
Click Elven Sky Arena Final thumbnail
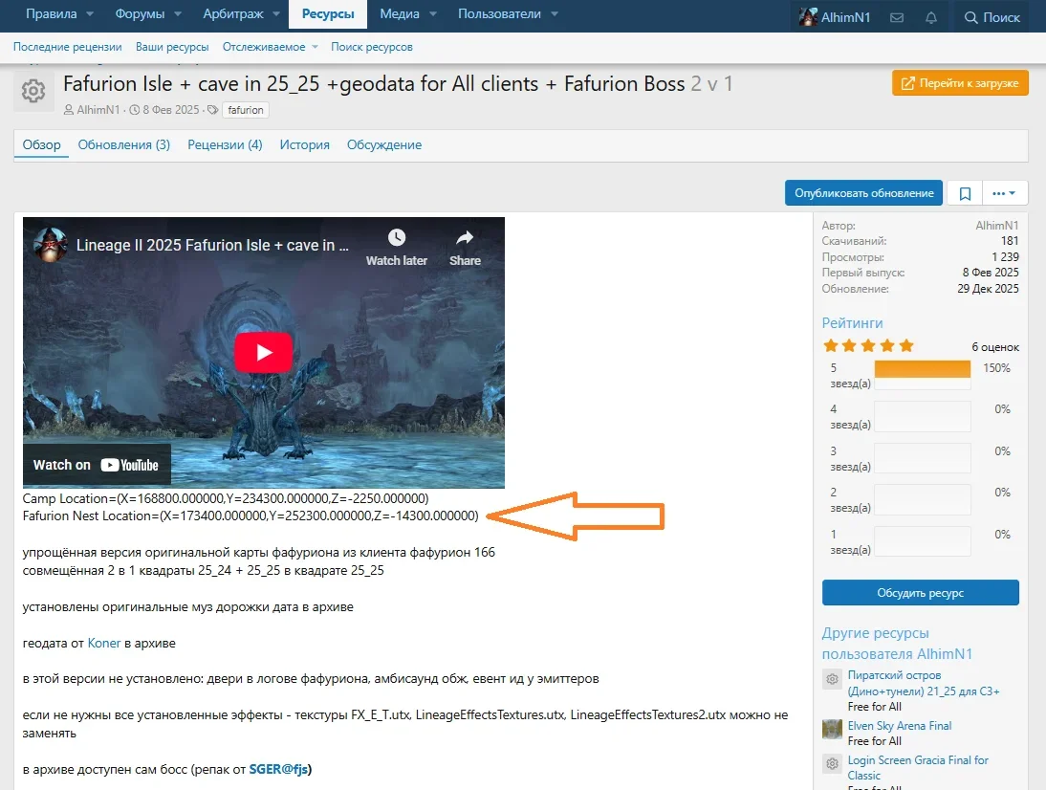click(832, 730)
